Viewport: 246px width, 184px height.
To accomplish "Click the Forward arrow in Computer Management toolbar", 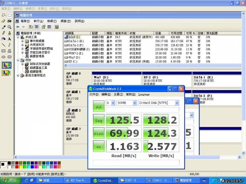I will click(x=23, y=27).
